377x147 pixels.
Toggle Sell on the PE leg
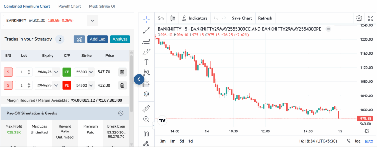[8, 85]
